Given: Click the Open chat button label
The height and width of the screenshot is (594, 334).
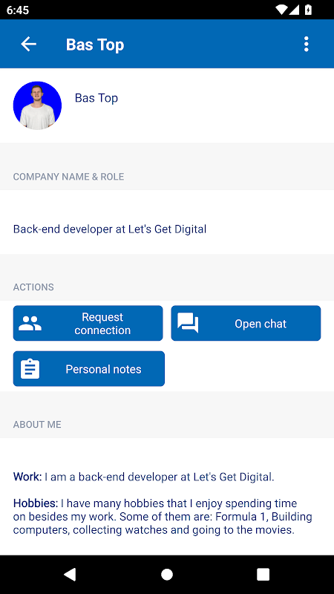Looking at the screenshot, I should [261, 324].
